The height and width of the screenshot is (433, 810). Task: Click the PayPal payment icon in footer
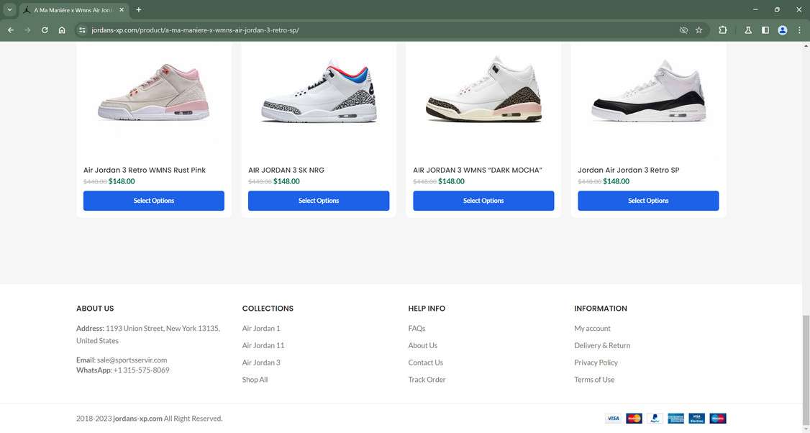coord(655,418)
